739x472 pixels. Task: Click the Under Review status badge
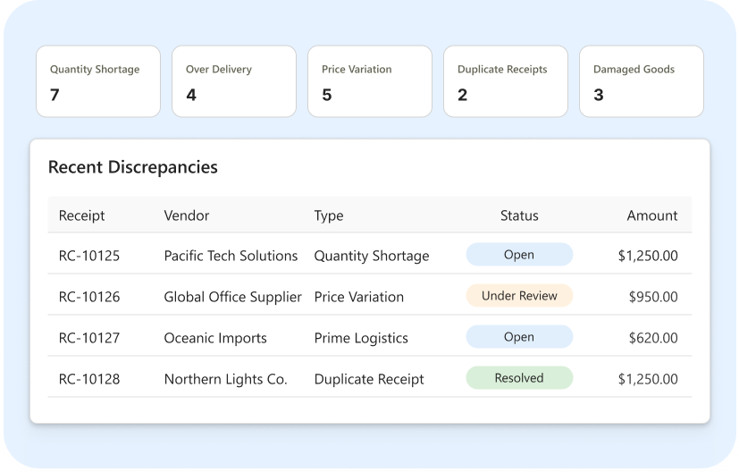[x=519, y=296]
